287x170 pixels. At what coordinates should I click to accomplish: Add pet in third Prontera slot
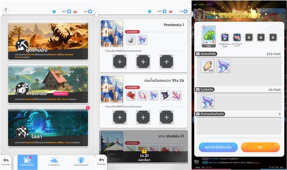tap(167, 62)
